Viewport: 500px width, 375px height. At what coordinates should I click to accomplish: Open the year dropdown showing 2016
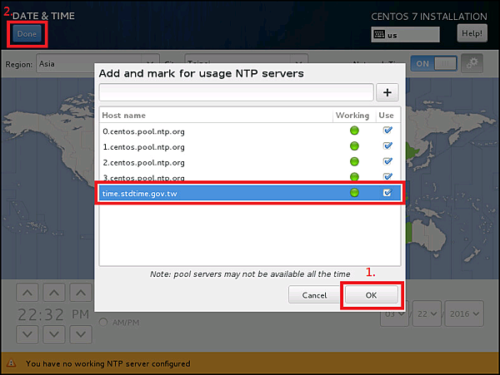pyautogui.click(x=464, y=313)
